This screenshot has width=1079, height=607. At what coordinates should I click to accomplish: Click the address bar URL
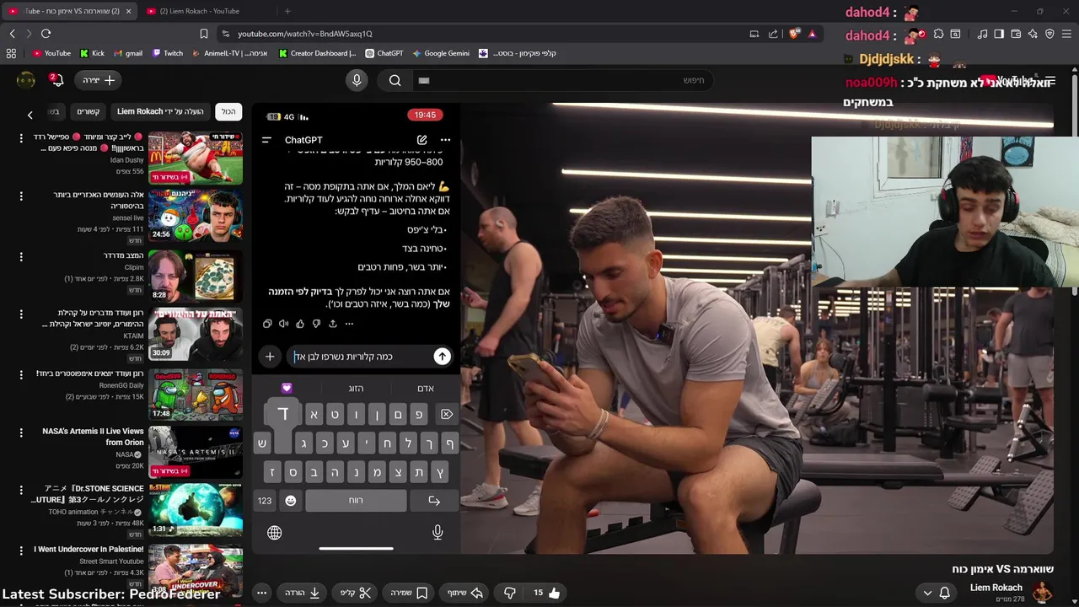tap(304, 34)
